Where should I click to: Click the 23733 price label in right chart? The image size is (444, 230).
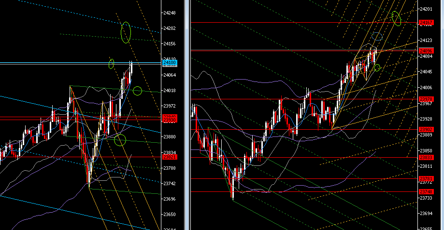pyautogui.click(x=426, y=198)
